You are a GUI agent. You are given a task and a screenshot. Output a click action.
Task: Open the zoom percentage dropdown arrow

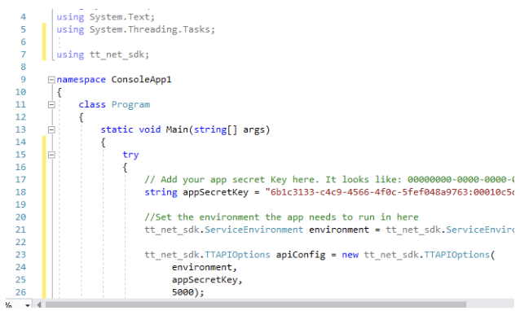(x=28, y=304)
